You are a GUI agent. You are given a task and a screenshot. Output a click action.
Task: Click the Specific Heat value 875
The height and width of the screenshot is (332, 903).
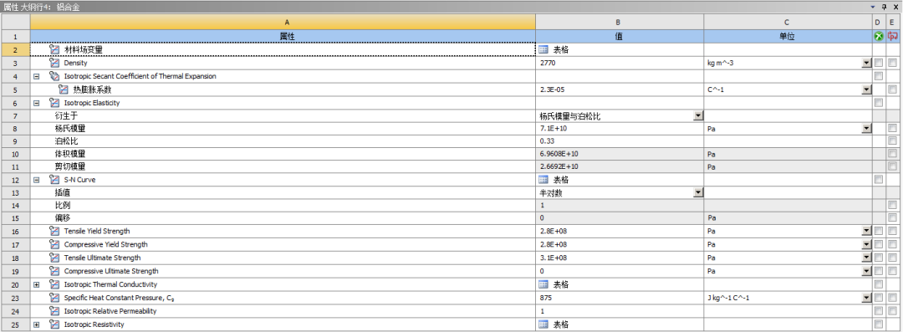pos(619,298)
